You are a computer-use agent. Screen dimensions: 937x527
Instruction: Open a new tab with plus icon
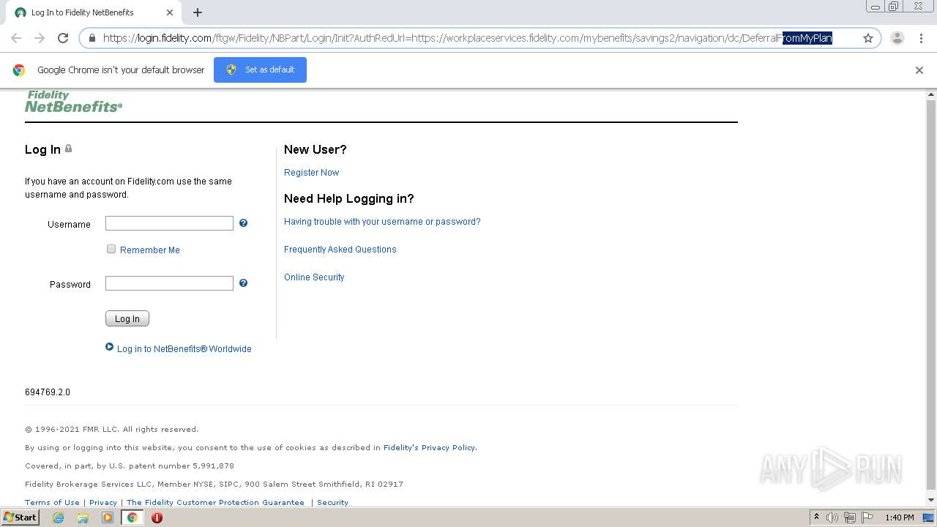pos(198,12)
